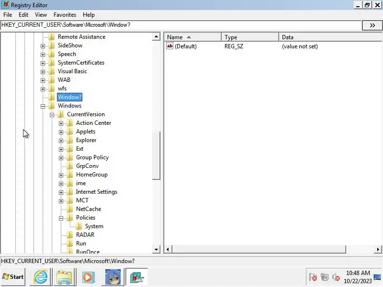Select the SystemCertificates folder icon
This screenshot has height=287, width=383.
(x=52, y=63)
